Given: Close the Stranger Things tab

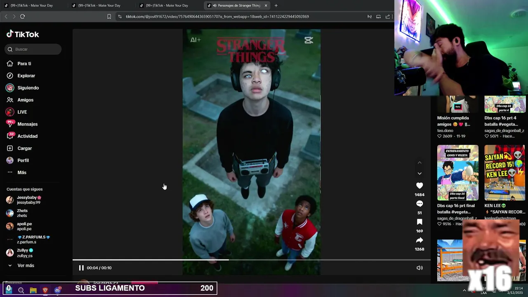Looking at the screenshot, I should point(266,5).
